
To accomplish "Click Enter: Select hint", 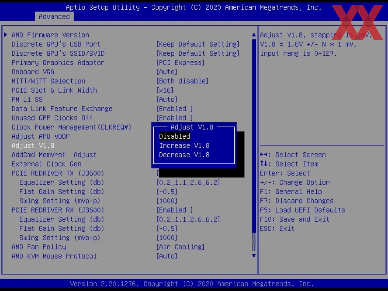I will tap(285, 173).
